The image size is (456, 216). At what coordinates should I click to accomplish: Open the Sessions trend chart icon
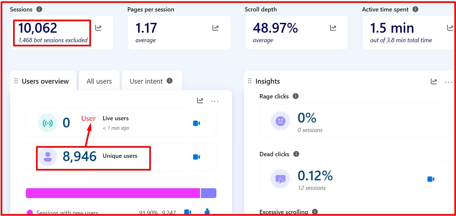[x=98, y=28]
